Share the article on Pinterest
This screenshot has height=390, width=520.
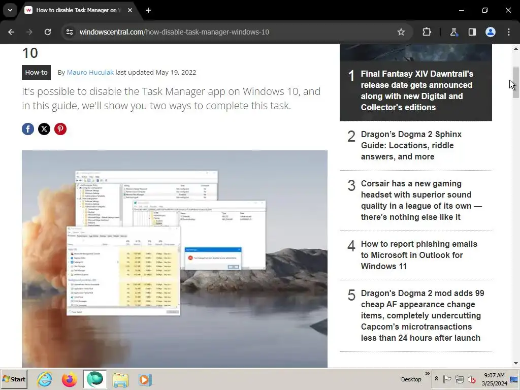60,129
